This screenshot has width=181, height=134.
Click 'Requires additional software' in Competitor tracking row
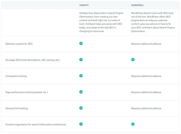146,76
